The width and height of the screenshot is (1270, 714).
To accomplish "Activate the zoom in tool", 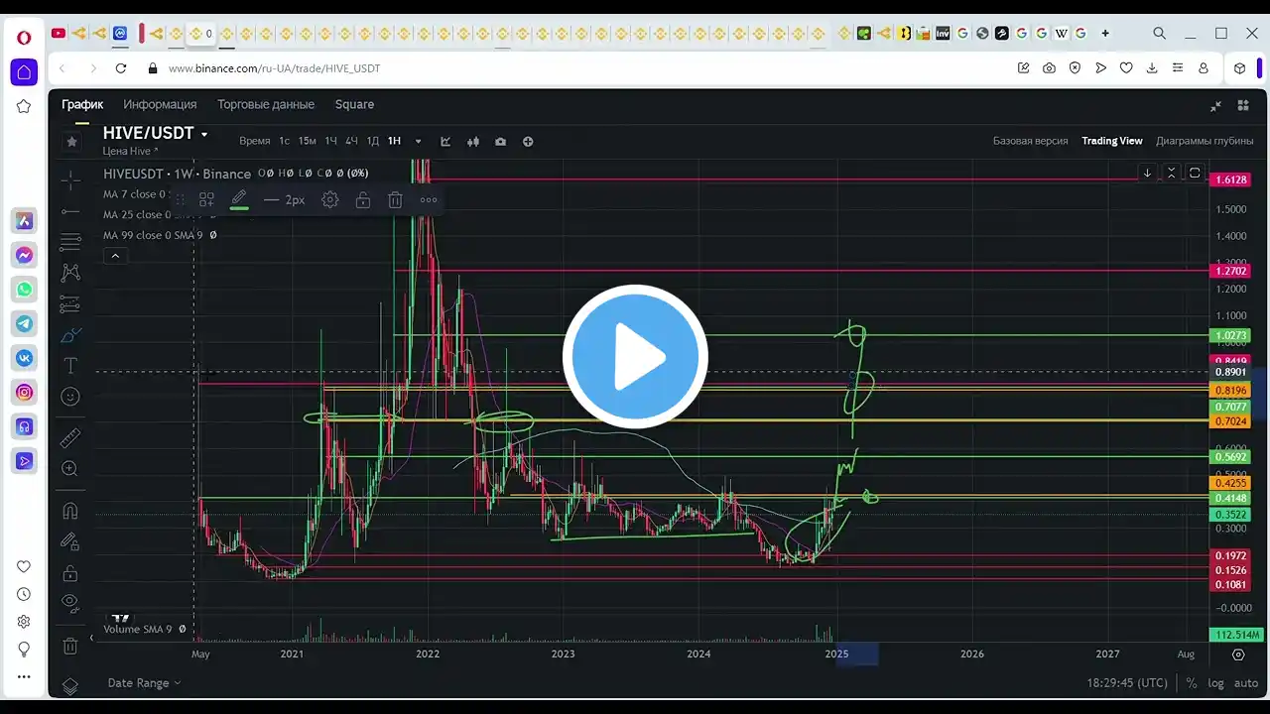I will (70, 469).
